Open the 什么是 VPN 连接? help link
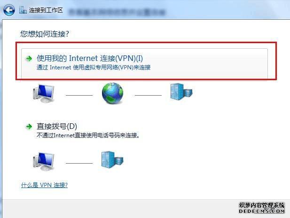The height and width of the screenshot is (218, 290). [x=44, y=185]
